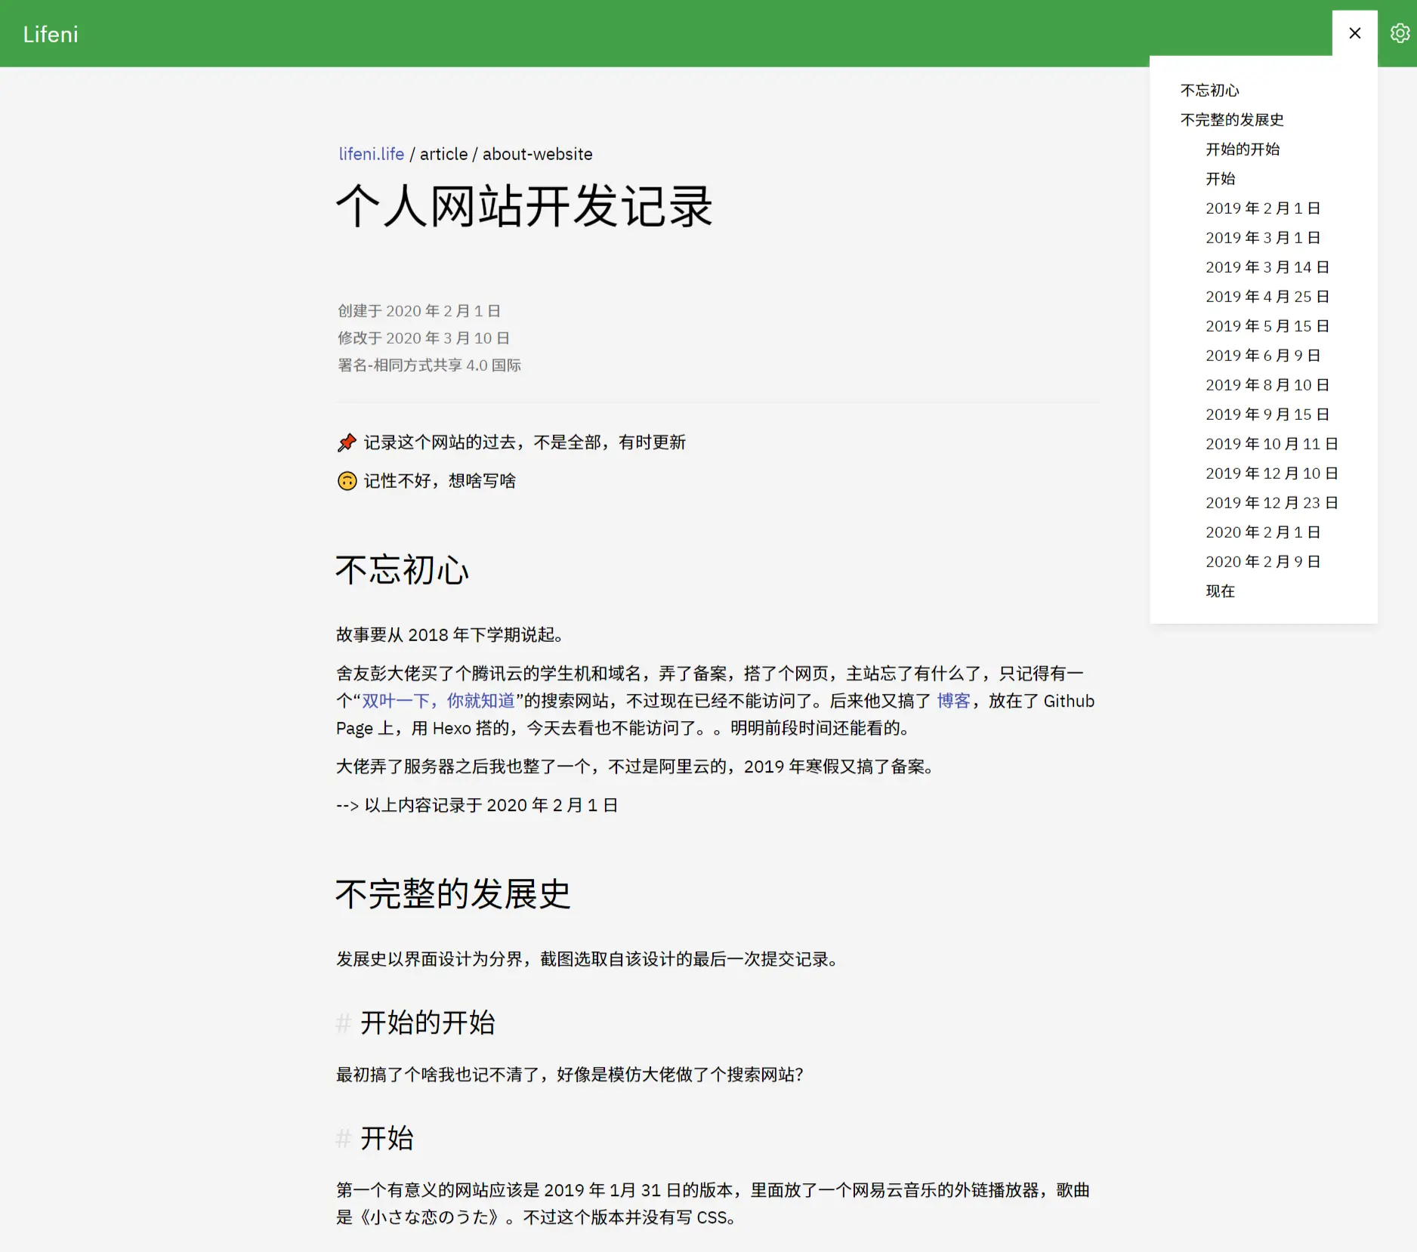Select 不完整的发展史 in the contents panel

click(x=1232, y=119)
